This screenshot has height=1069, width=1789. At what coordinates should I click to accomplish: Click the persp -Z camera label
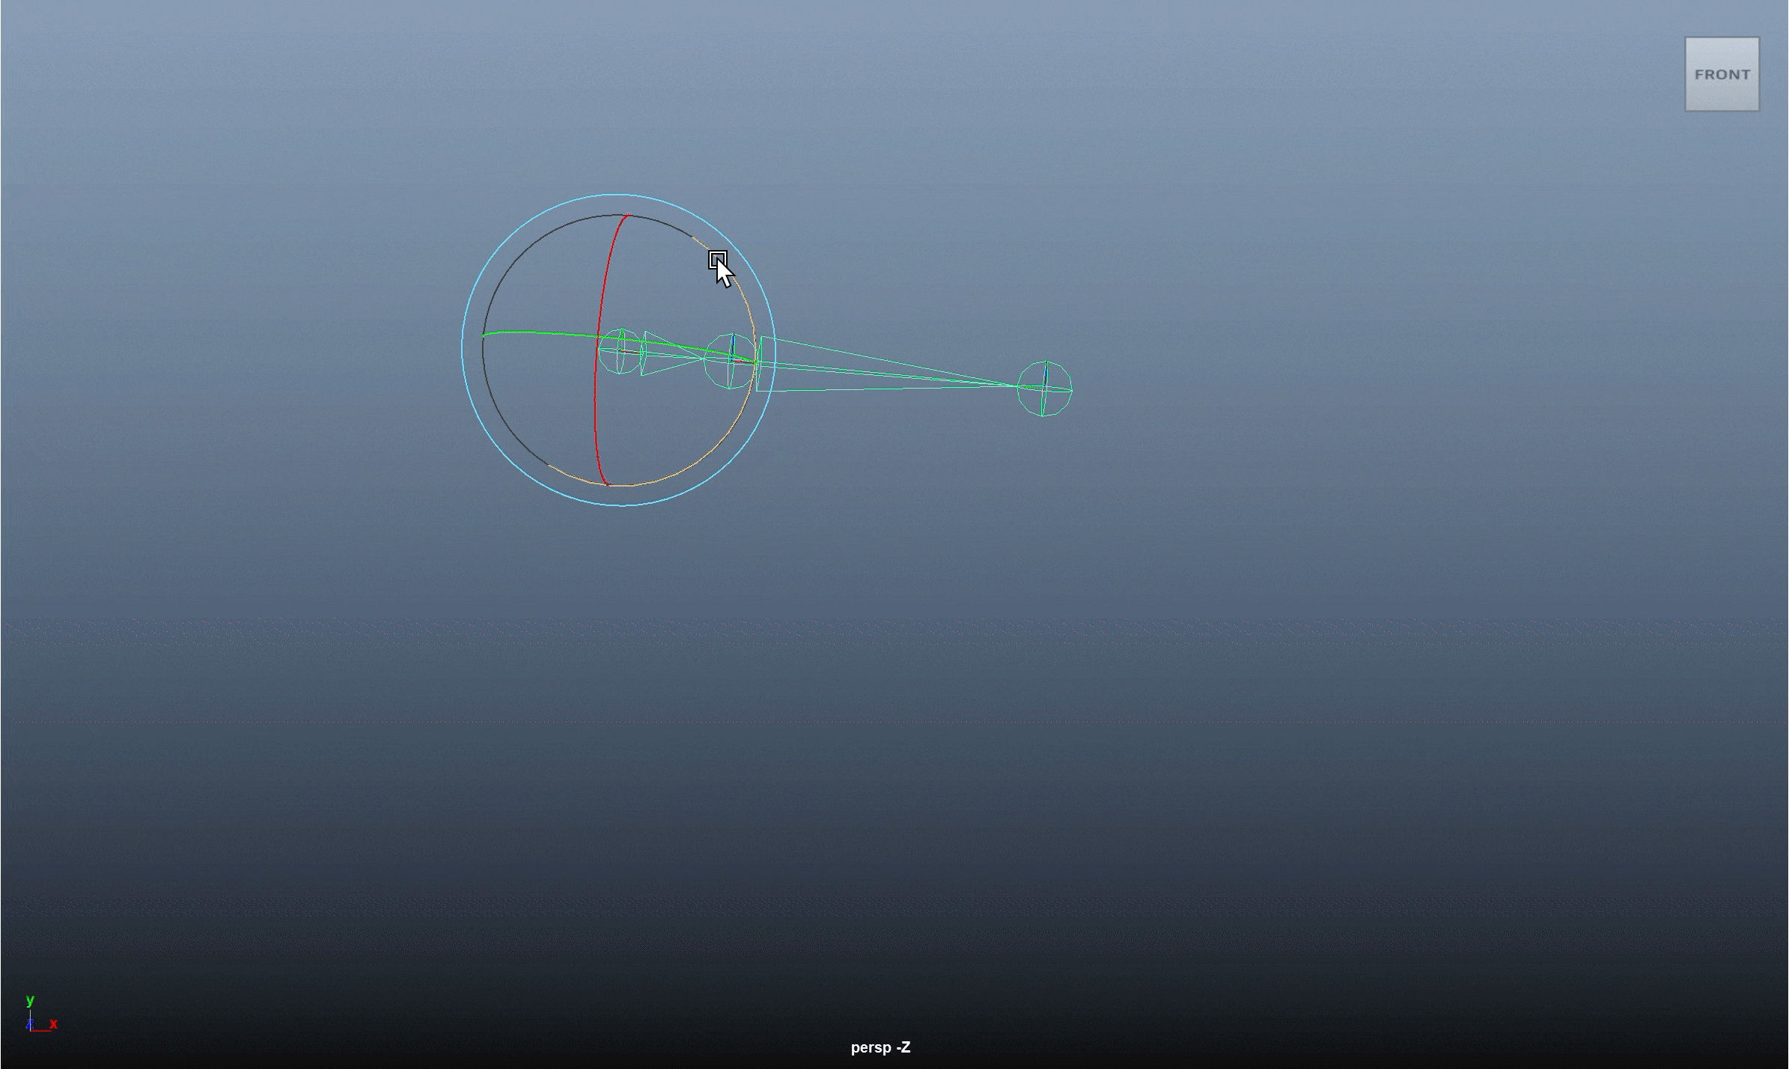(x=882, y=1048)
